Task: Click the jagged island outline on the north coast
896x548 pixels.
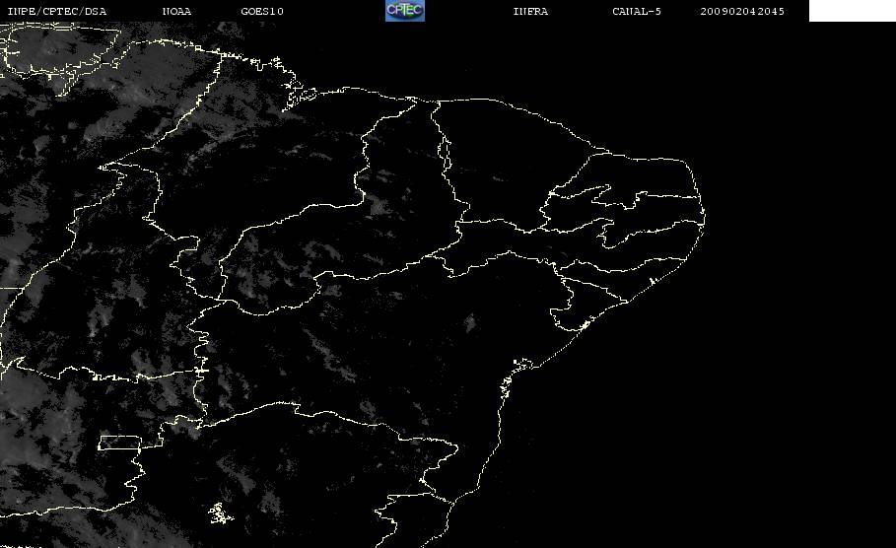Action: pyautogui.click(x=299, y=98)
